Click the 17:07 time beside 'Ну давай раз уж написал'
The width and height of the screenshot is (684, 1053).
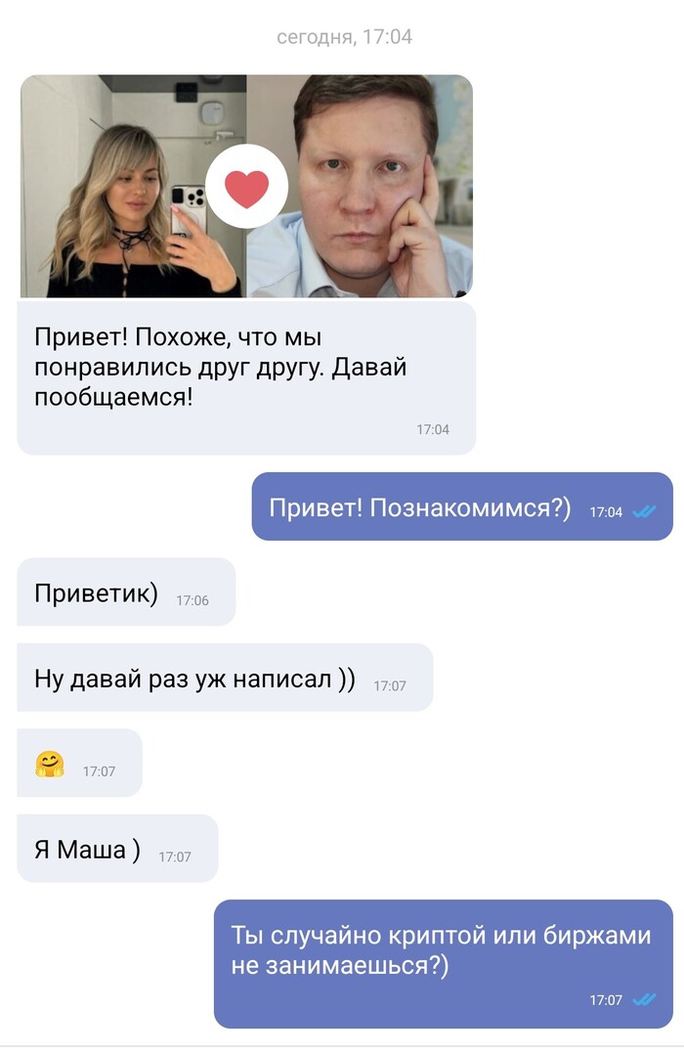(x=390, y=685)
